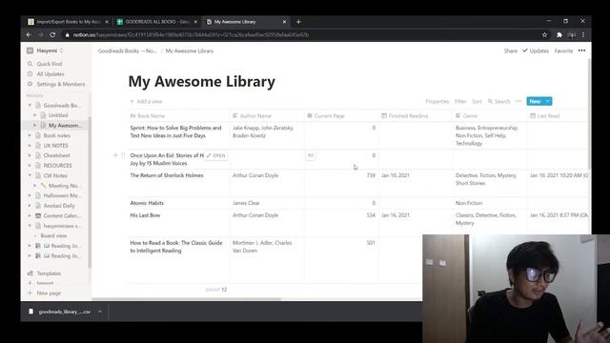Screen dimensions: 610x343
Task: Click blue New button
Action: point(535,101)
